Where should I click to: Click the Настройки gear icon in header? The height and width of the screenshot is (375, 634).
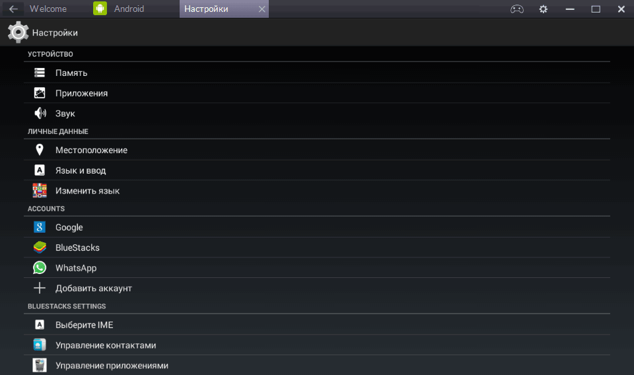point(18,32)
